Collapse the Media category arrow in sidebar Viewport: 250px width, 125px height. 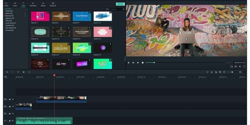tap(25, 14)
